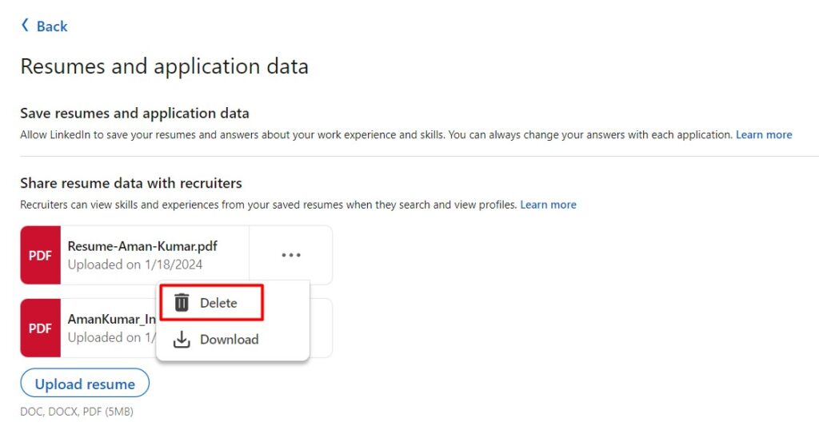Image resolution: width=819 pixels, height=430 pixels.
Task: Click the Uploaded on 1/18/2024 date text
Action: pos(134,265)
